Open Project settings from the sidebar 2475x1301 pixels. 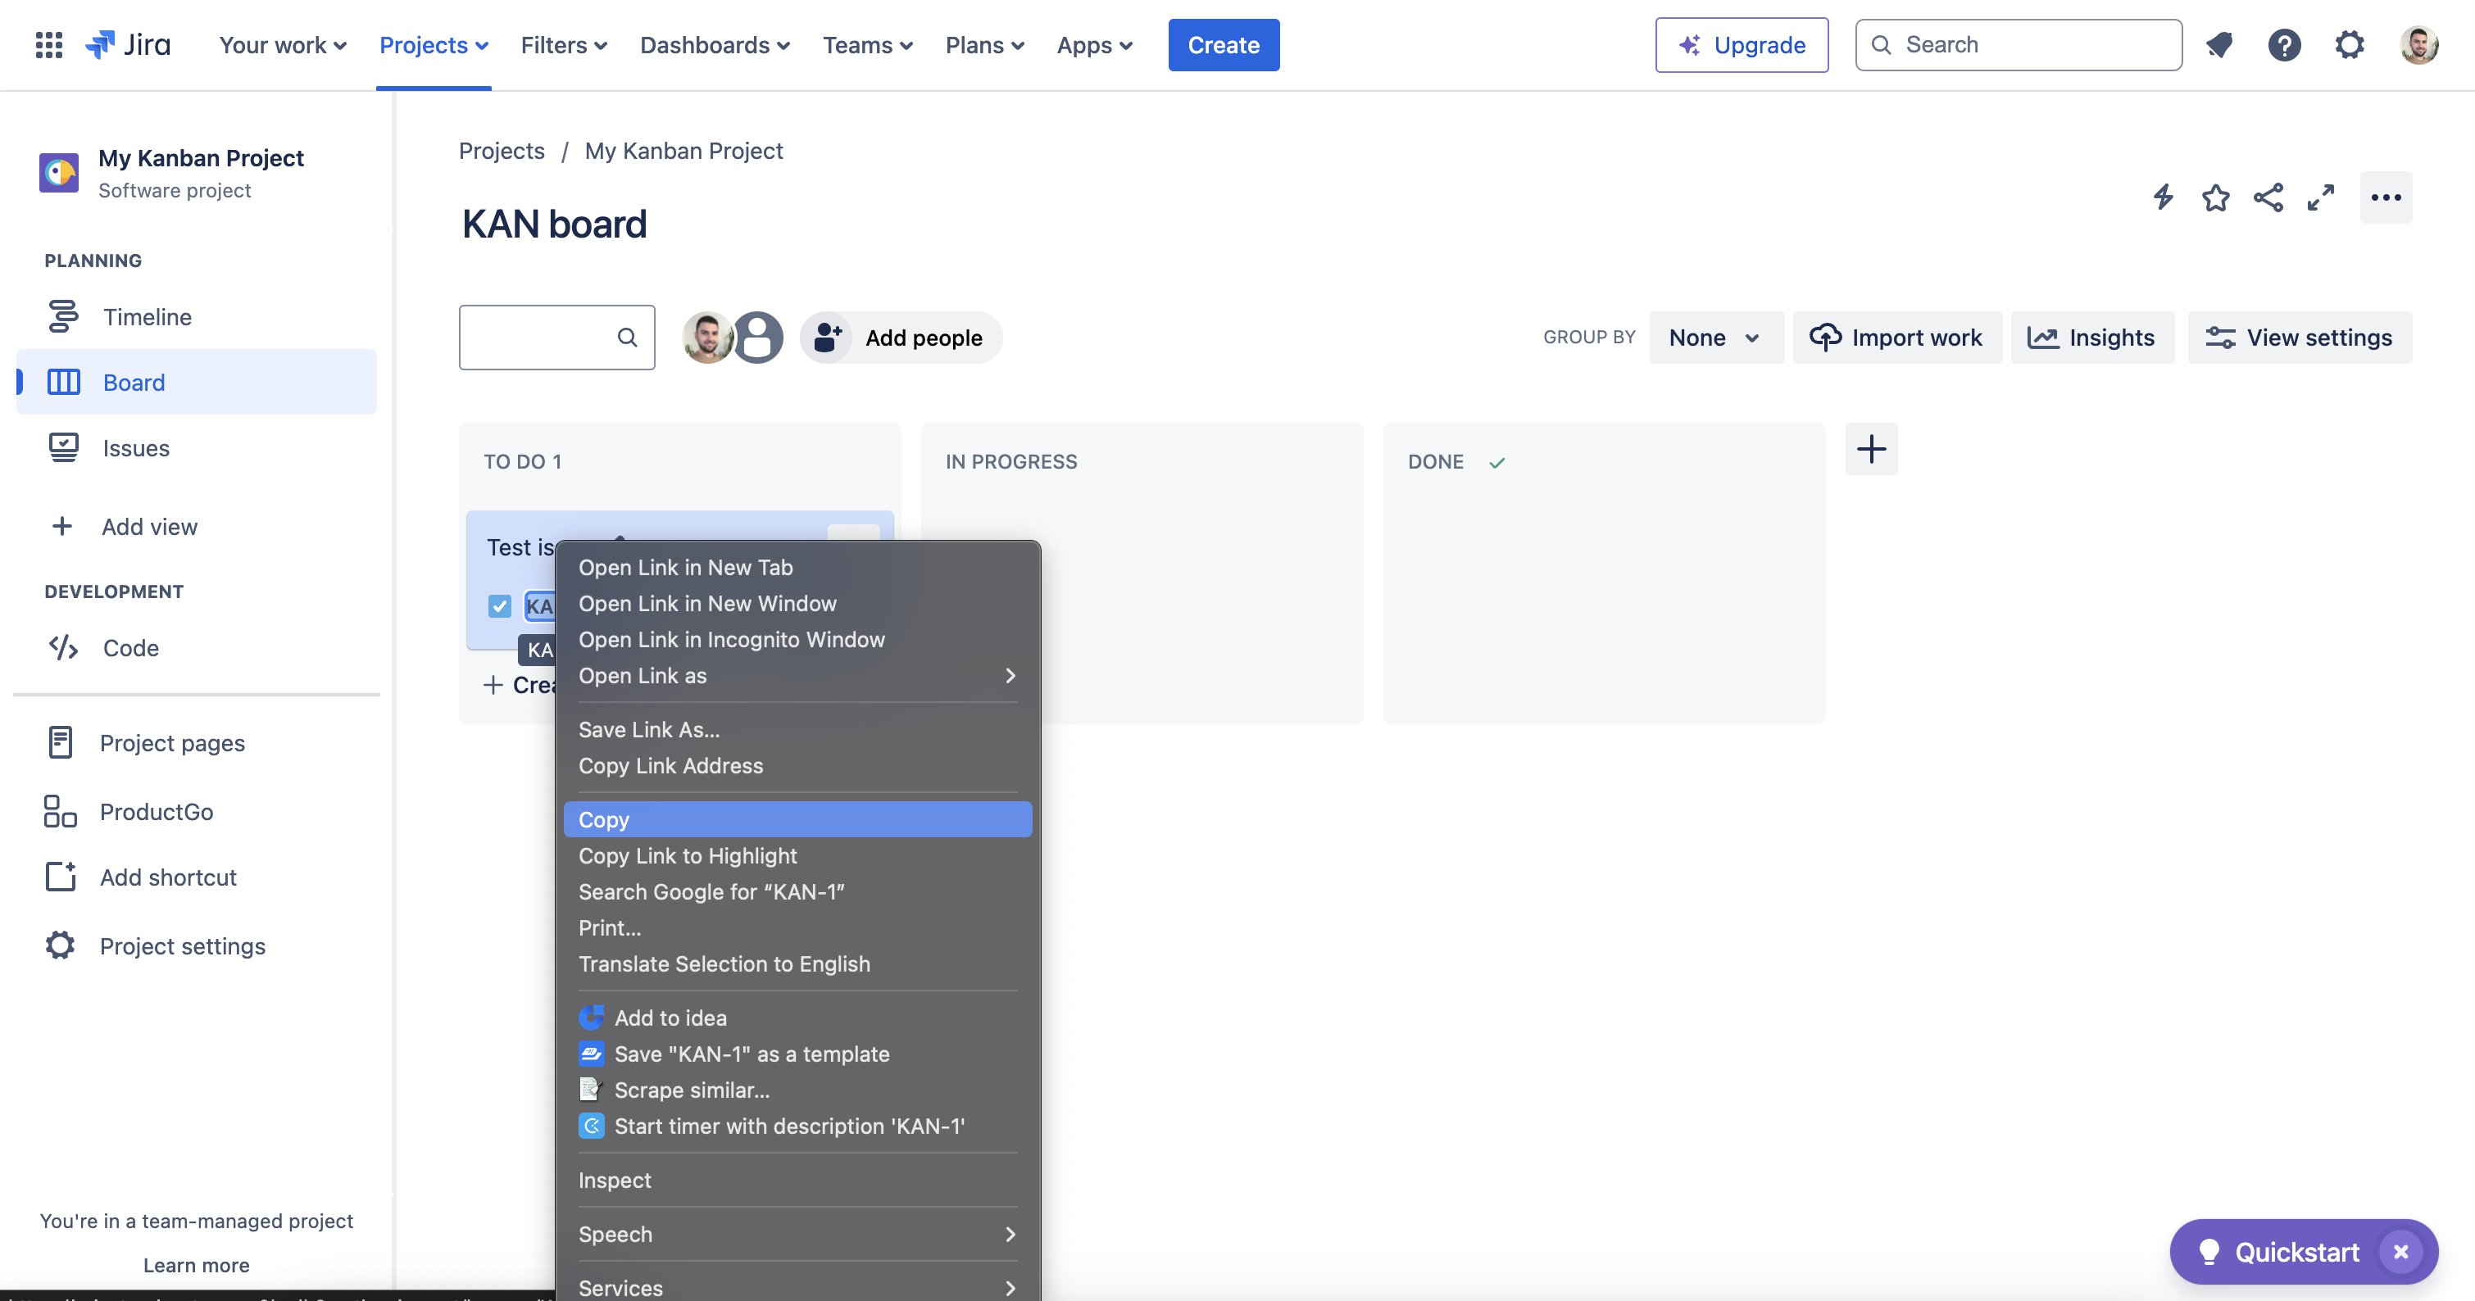point(182,945)
